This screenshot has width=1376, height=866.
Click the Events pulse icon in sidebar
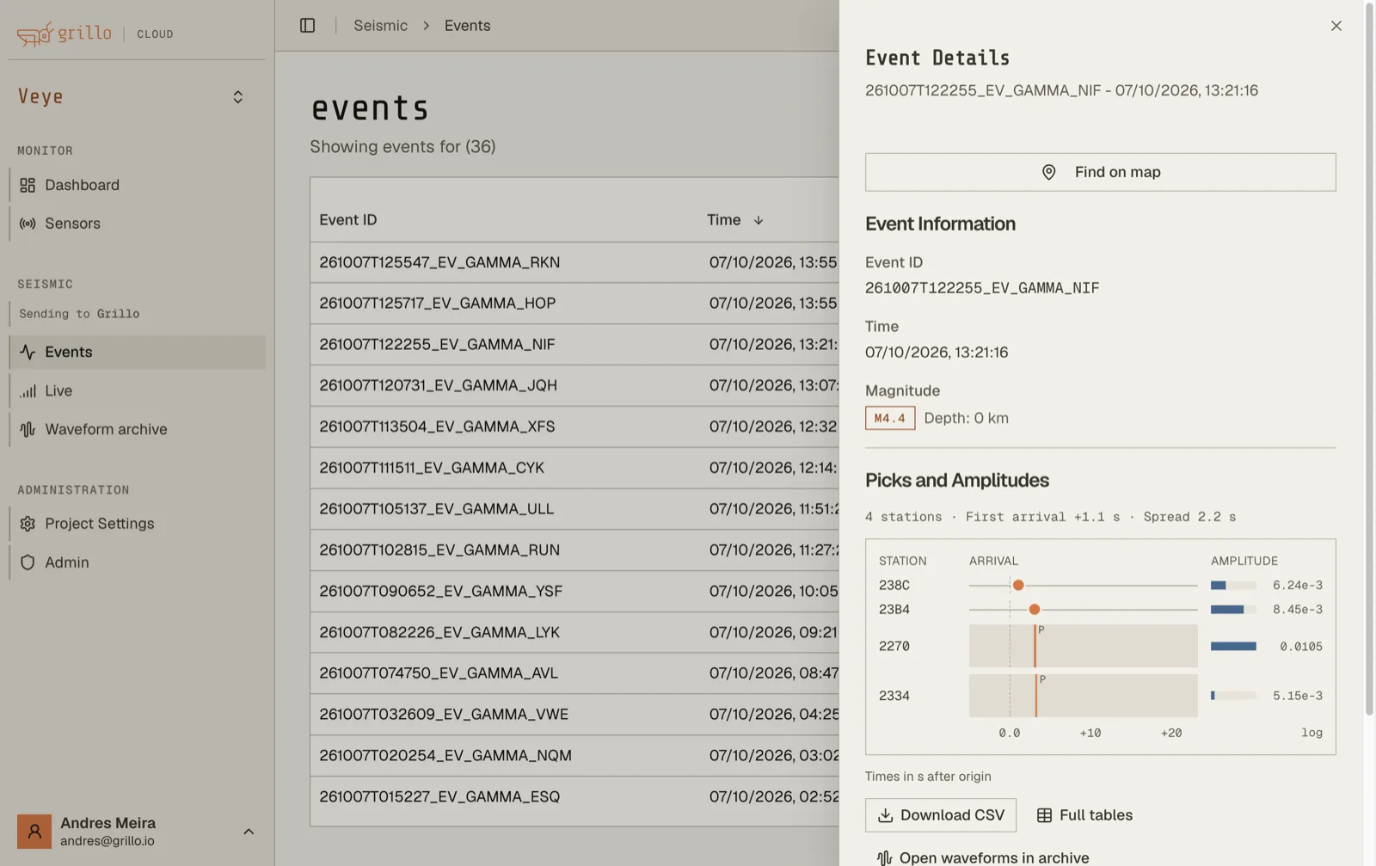point(28,352)
